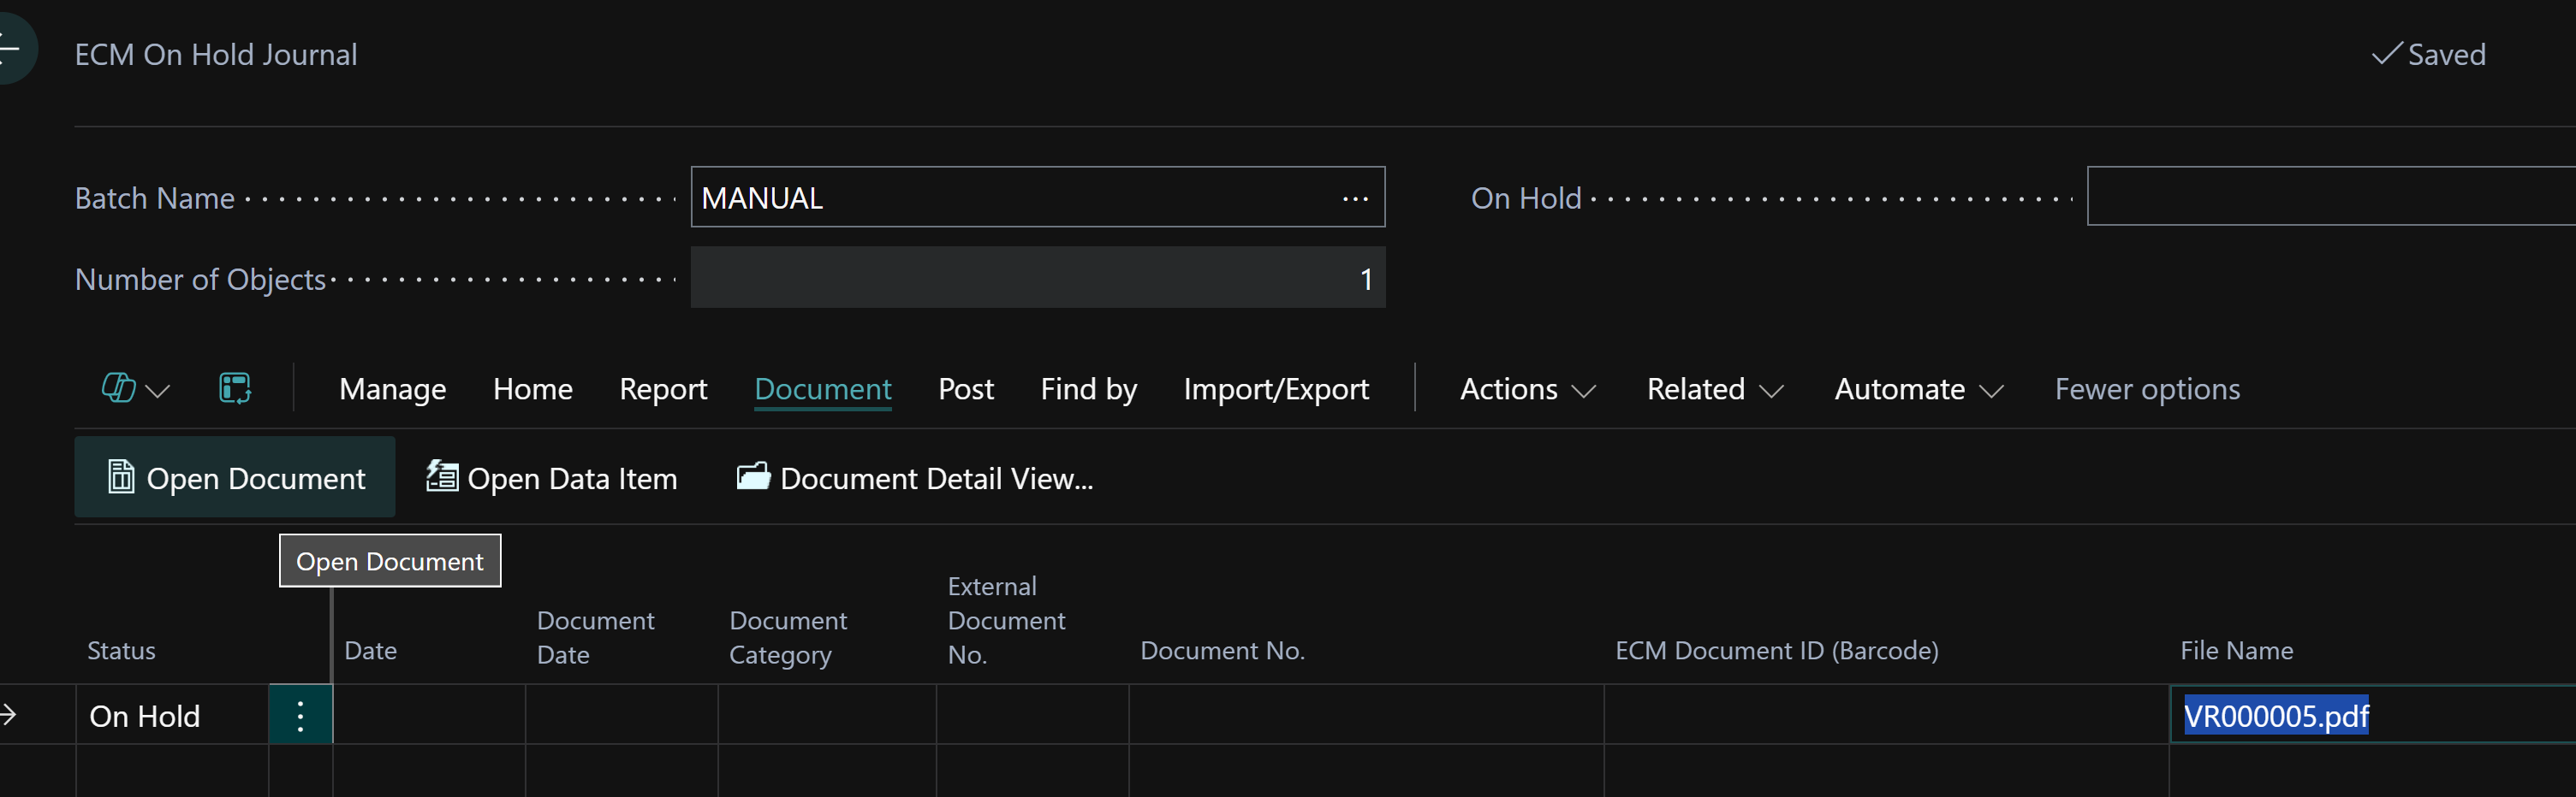Click the Document Category column header
The width and height of the screenshot is (2576, 797).
click(788, 637)
